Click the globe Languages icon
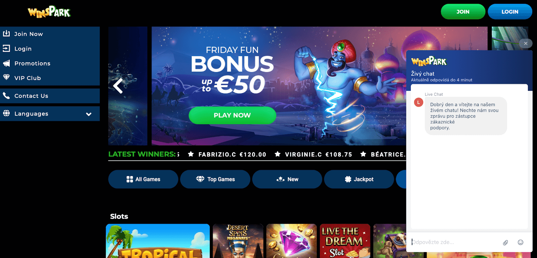The height and width of the screenshot is (258, 537). (6, 113)
